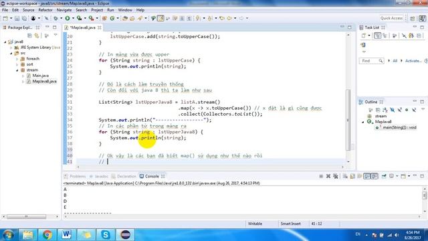Click the New Java Class icon

(x=112, y=18)
